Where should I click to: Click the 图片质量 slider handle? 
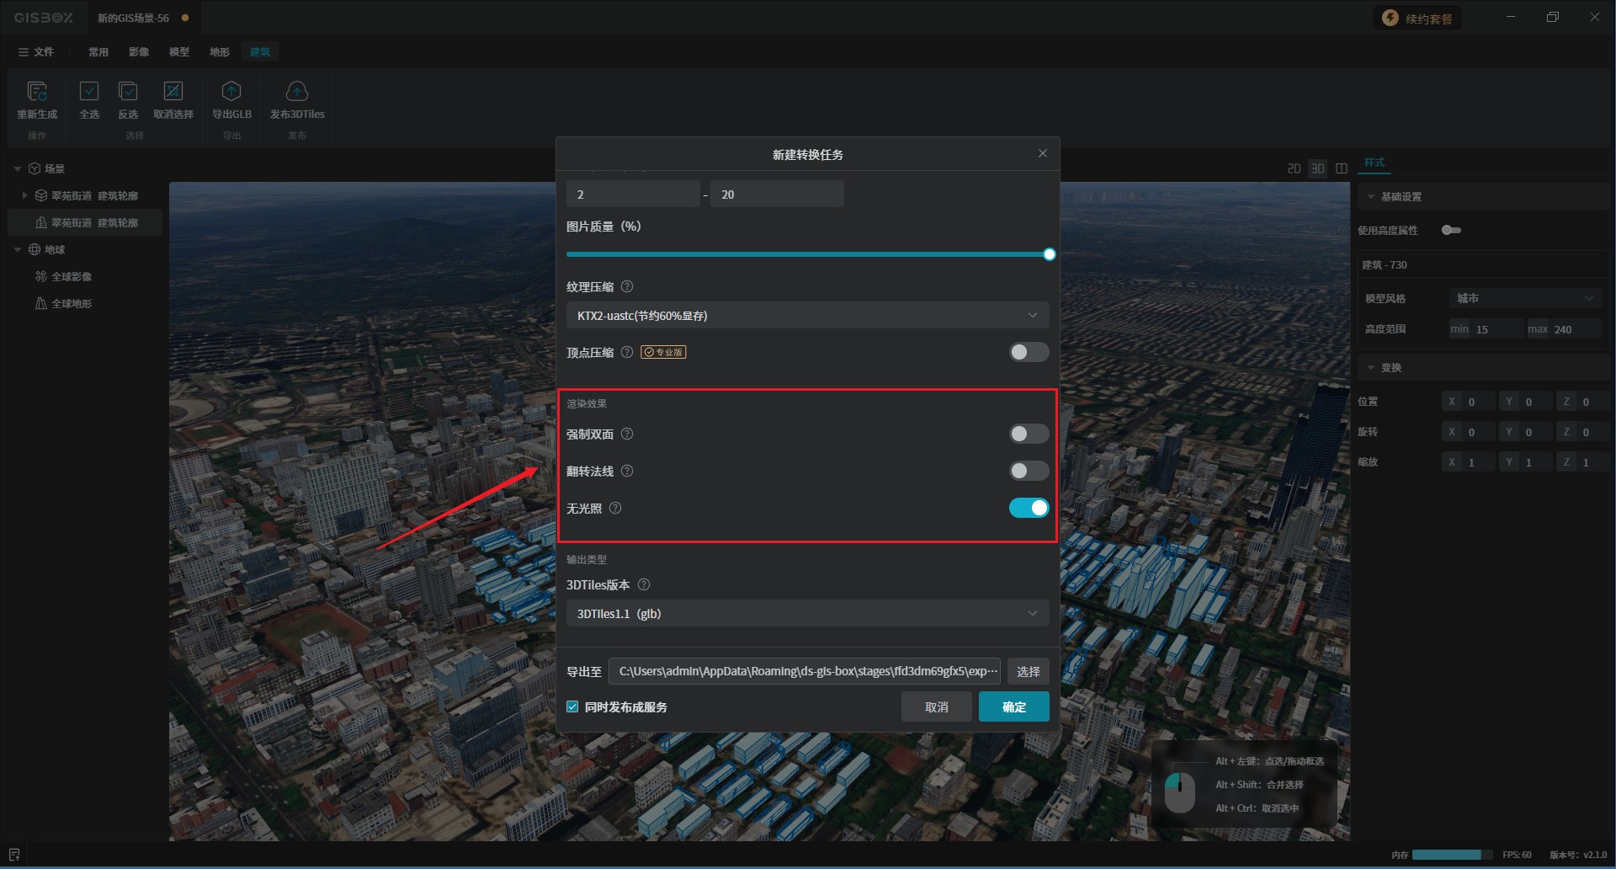click(1050, 254)
